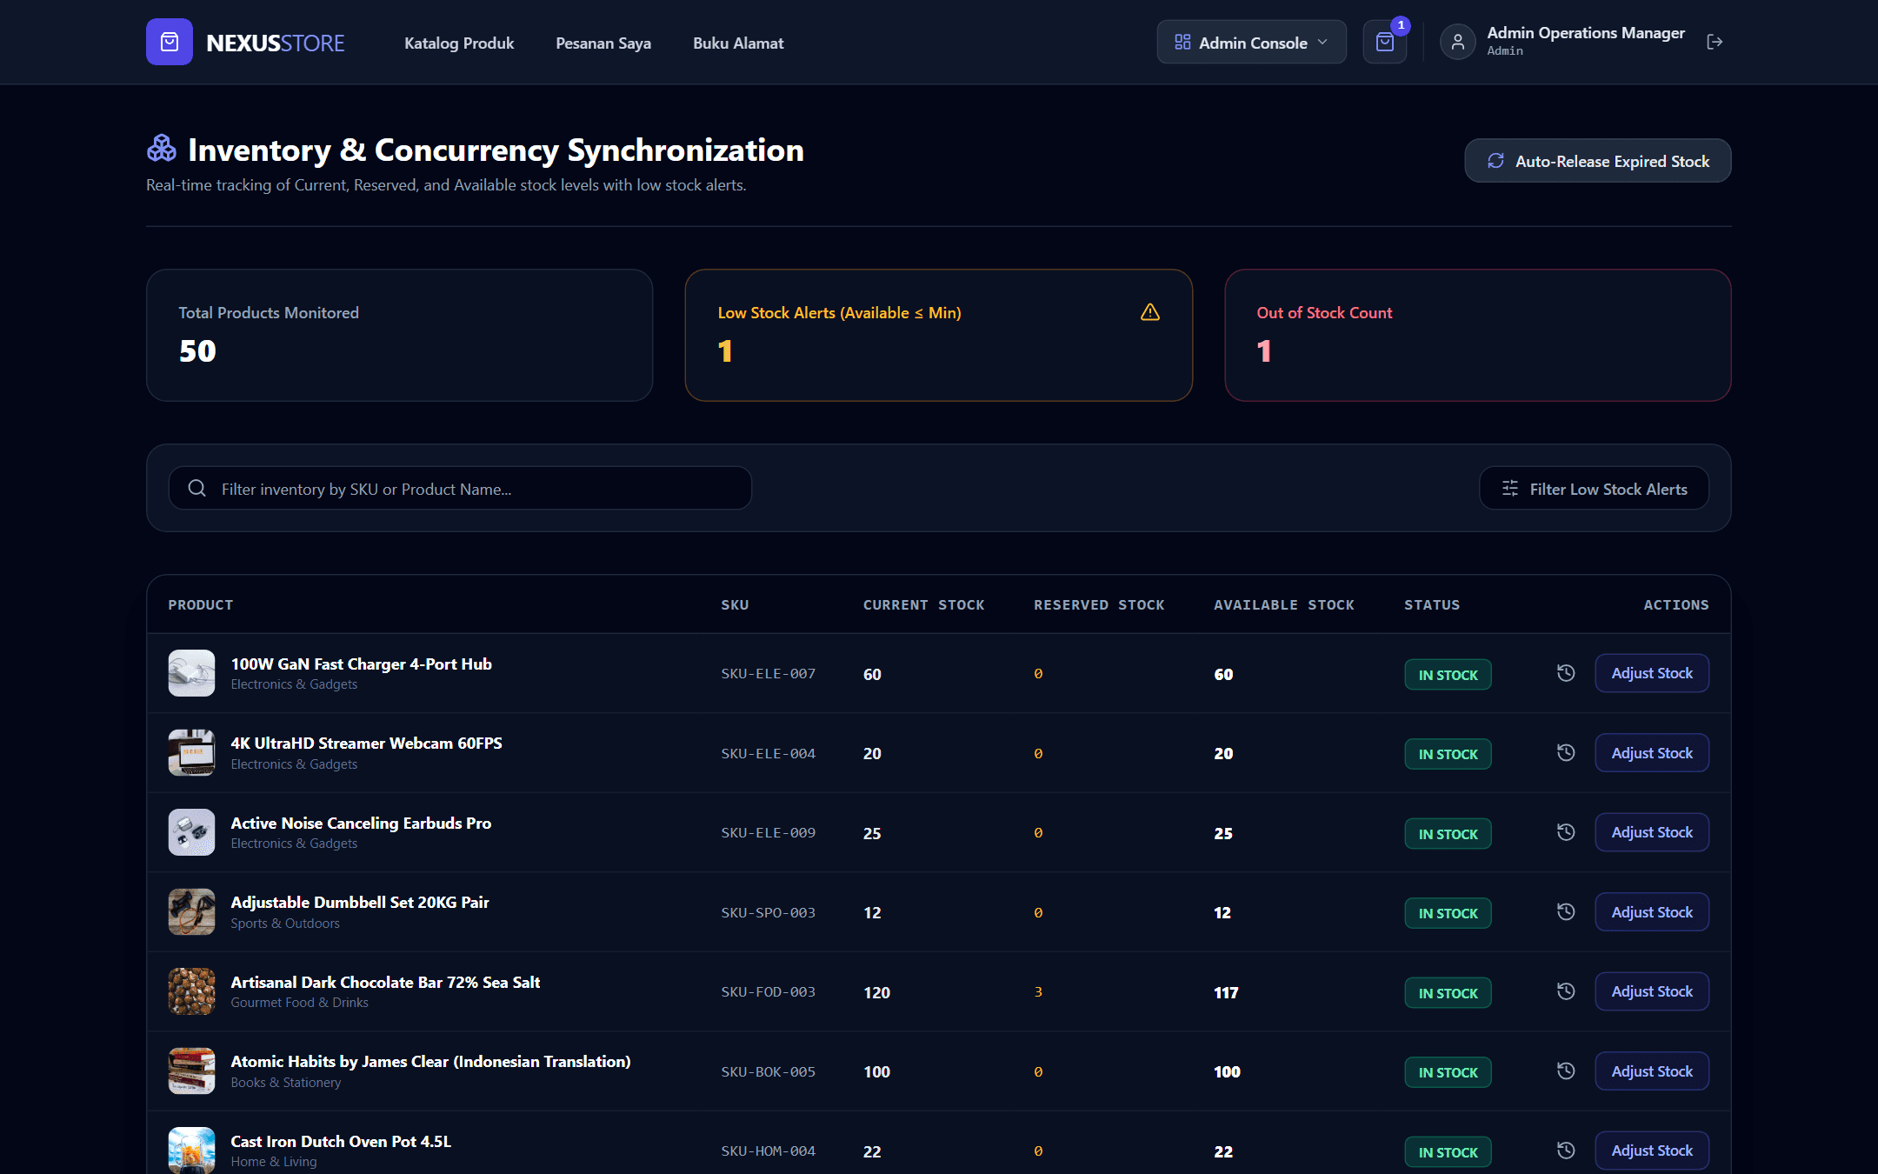Open the shopping cart with 1 item
Viewport: 1878px width, 1174px height.
click(x=1385, y=42)
